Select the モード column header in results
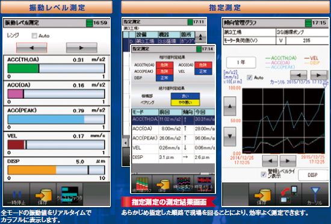The image size is (331, 224). click(x=145, y=112)
